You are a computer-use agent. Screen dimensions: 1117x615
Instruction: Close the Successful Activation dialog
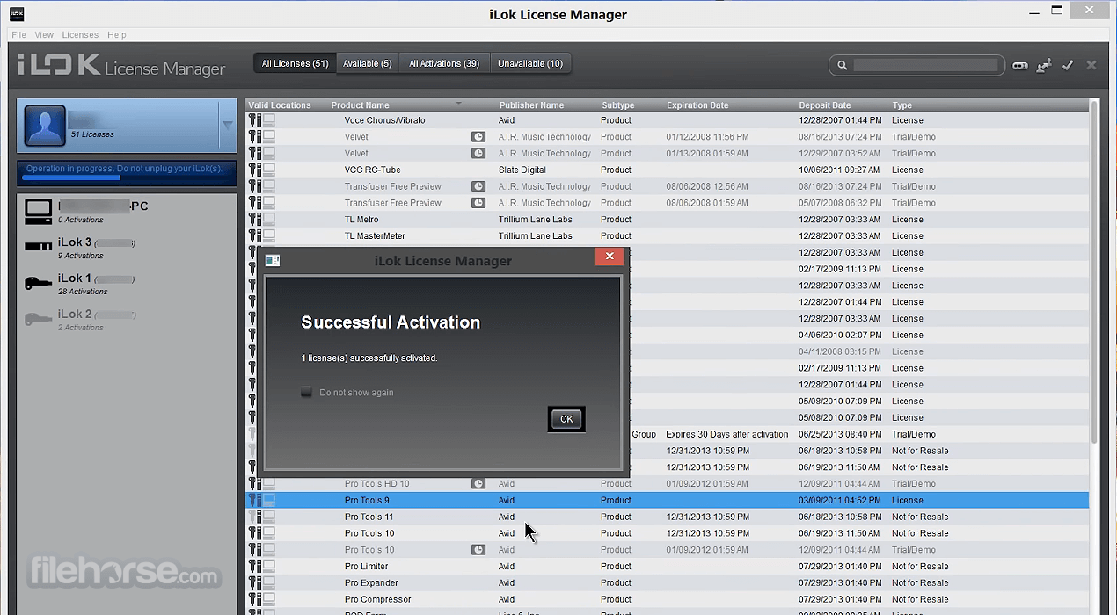610,257
